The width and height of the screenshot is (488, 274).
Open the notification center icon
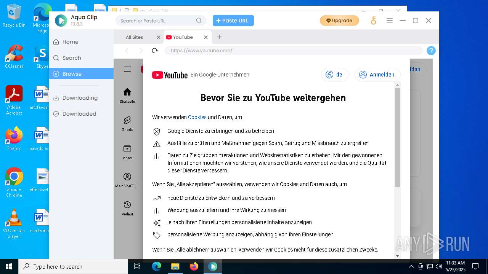click(475, 266)
